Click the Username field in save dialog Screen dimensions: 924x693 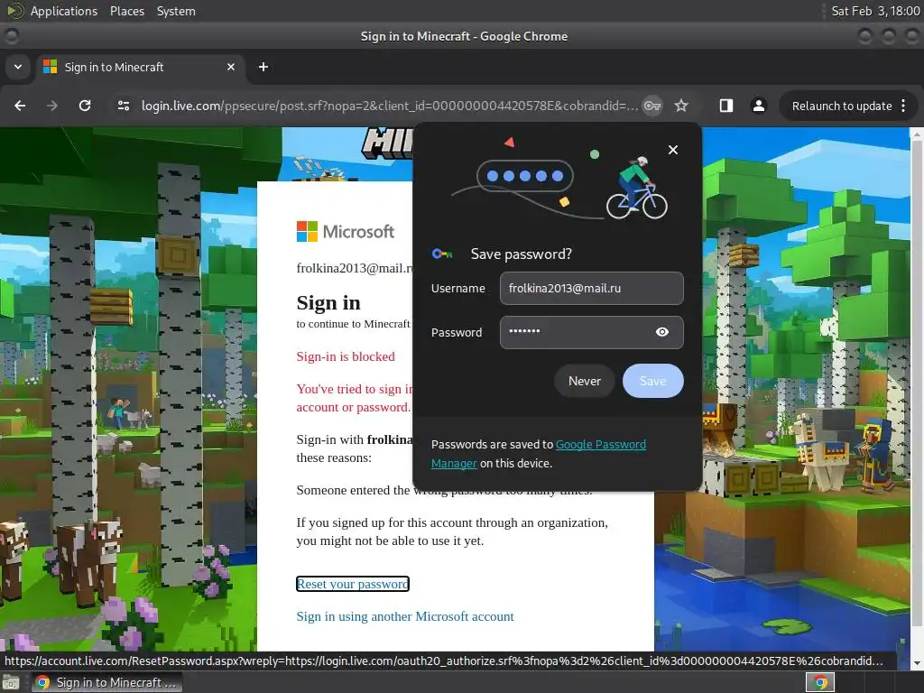pos(592,288)
